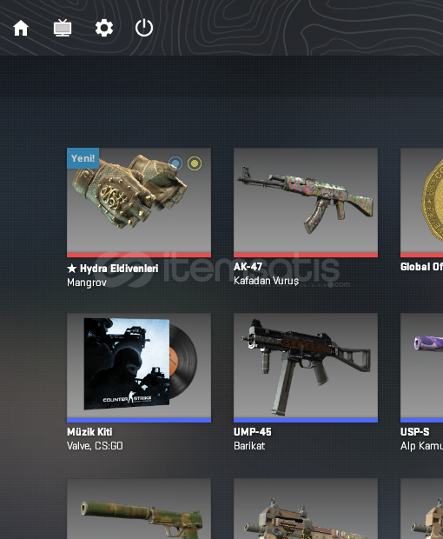Click the green camo silenced pistol tile
Screen dimensions: 443x539
(x=139, y=509)
